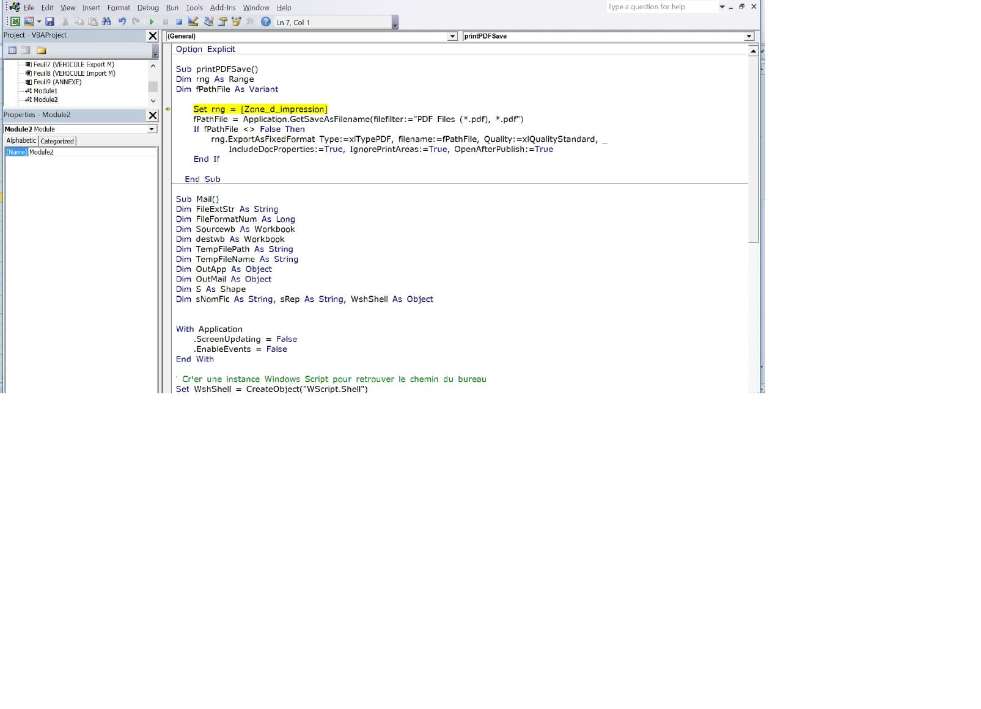Open the Project Explorer toolbar icon

pos(208,22)
